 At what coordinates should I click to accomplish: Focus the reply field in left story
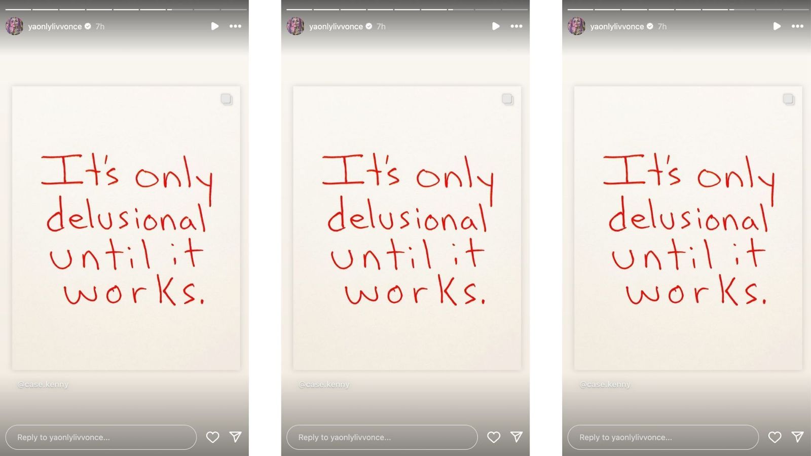(x=101, y=437)
